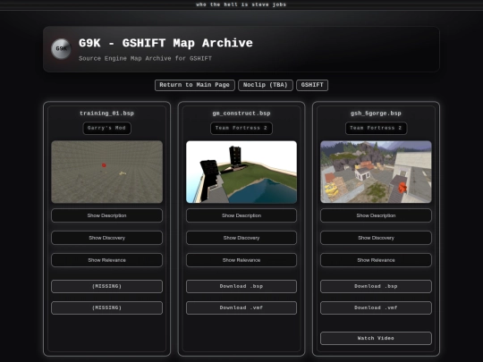Expand Show Discovery for training_01.bsp
The width and height of the screenshot is (483, 362).
coord(107,238)
